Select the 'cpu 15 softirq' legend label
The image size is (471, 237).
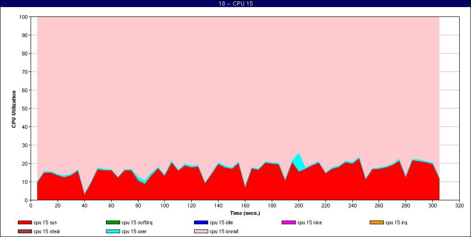(x=137, y=222)
